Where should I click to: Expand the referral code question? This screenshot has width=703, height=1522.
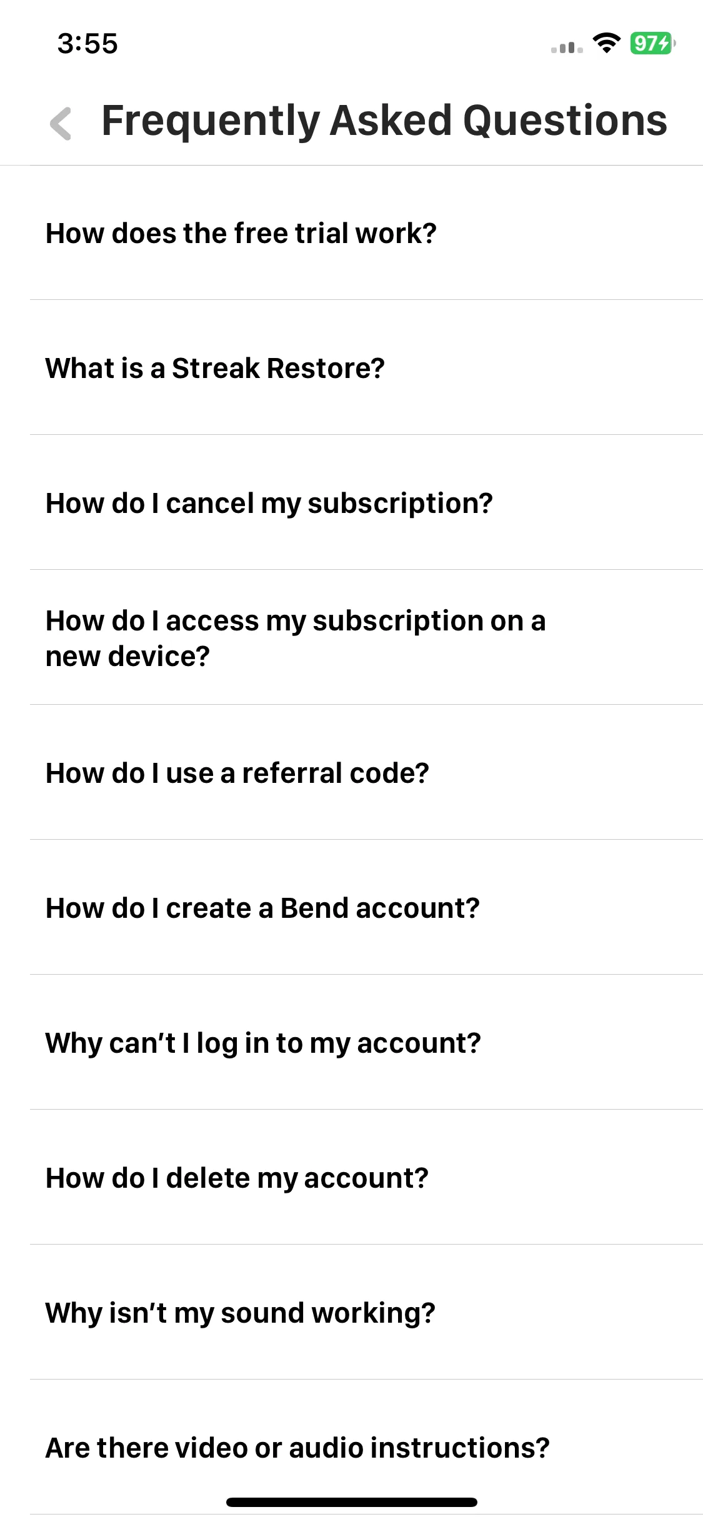(x=237, y=773)
